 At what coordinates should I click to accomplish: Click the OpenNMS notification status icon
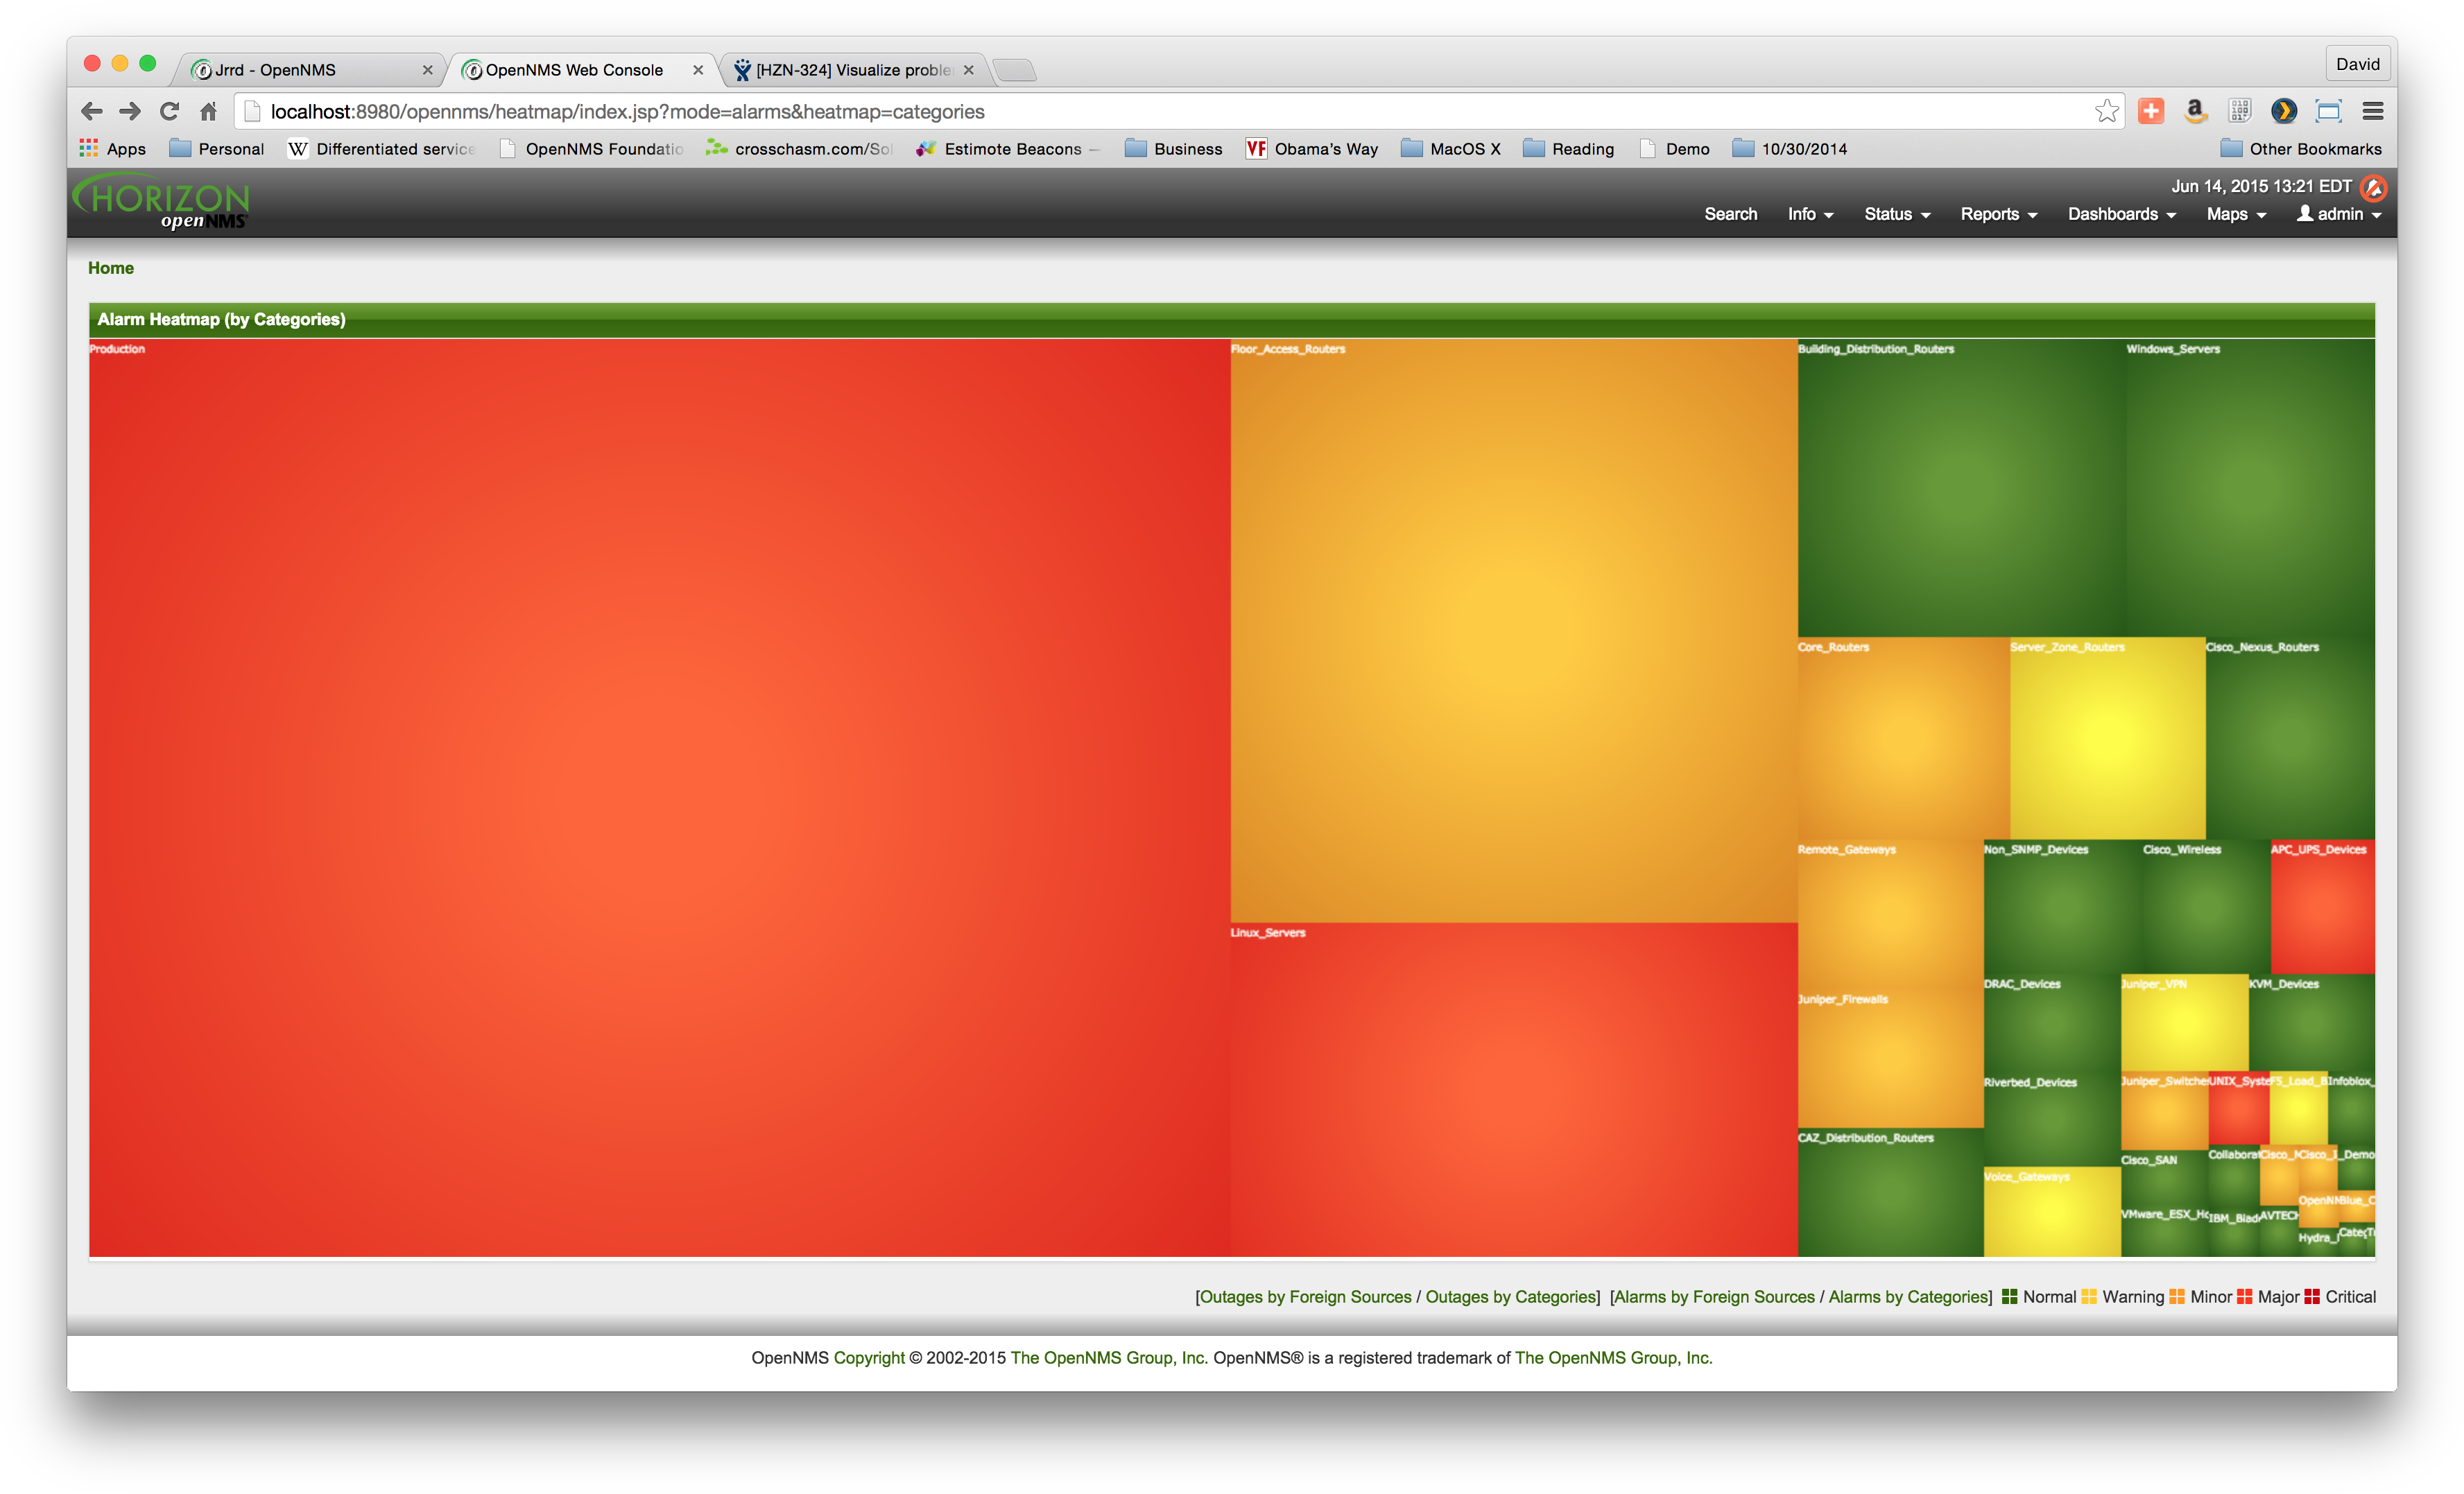[2373, 187]
